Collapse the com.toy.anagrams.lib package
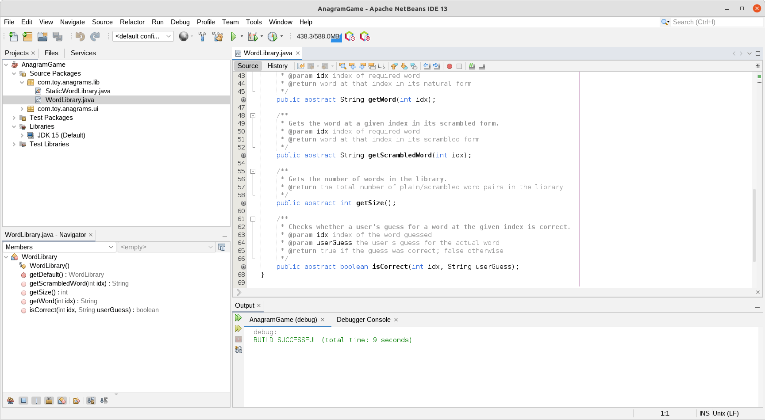Screen dimensions: 765x420 (x=22, y=82)
